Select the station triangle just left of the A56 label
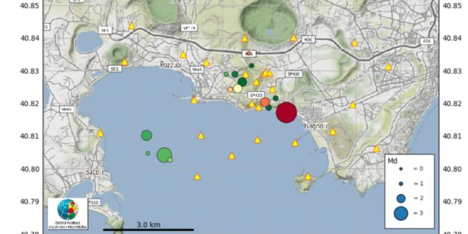This screenshot has height=234, width=468. [x=293, y=37]
